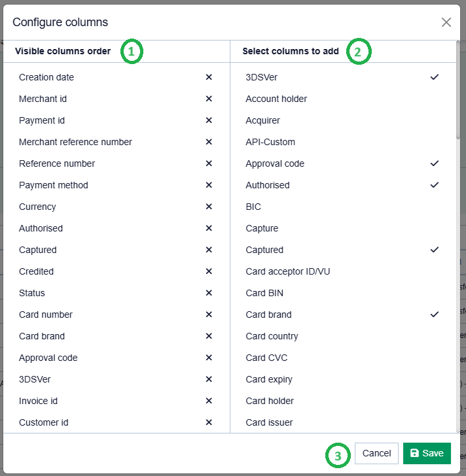Click the Cancel button

376,453
